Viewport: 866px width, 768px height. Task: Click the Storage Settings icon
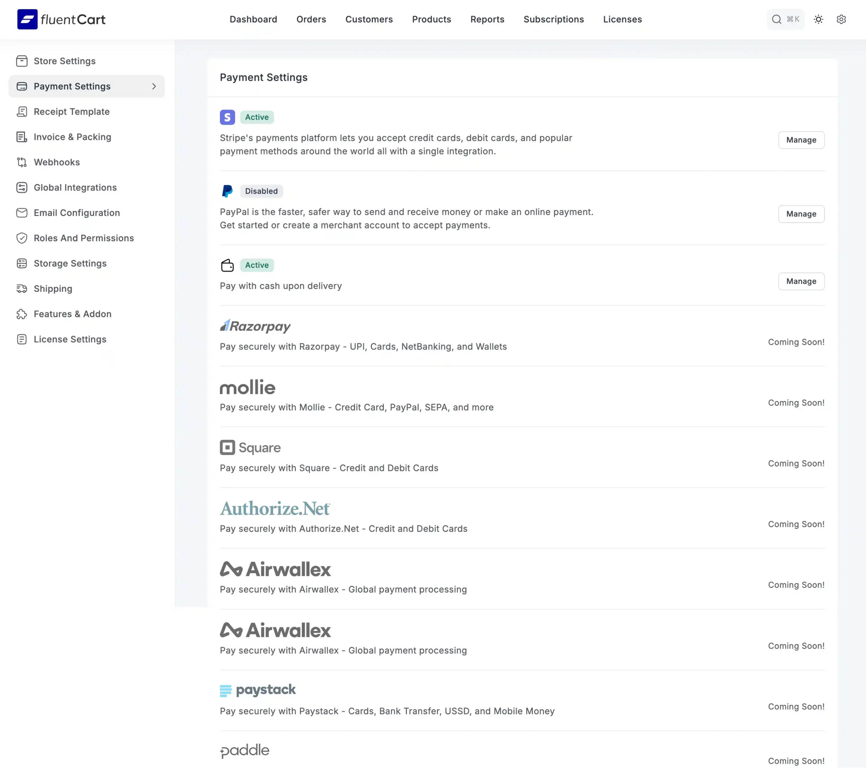(22, 263)
